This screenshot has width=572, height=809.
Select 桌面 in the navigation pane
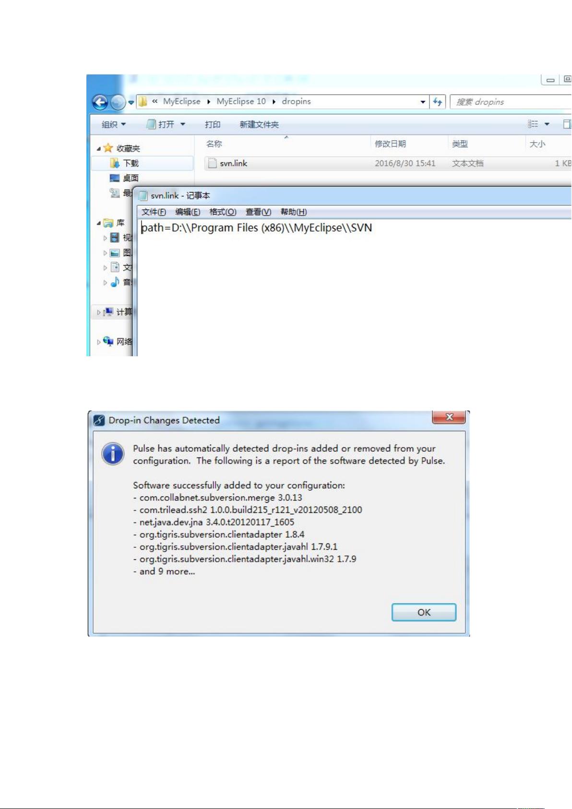(x=131, y=178)
